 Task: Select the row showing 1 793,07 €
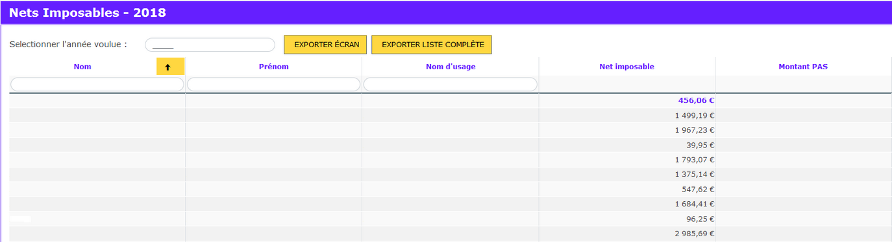(451, 160)
